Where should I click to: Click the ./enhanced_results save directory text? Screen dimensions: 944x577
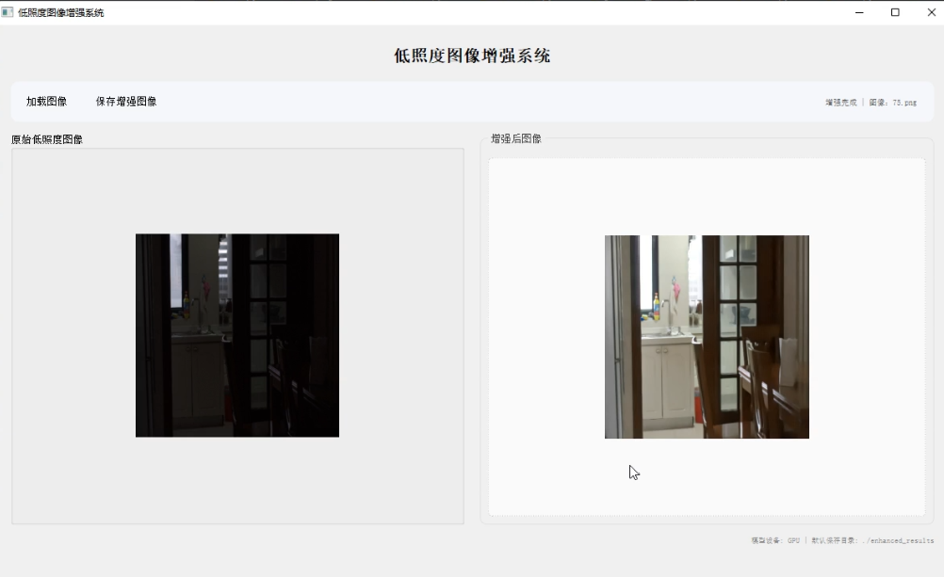(898, 540)
